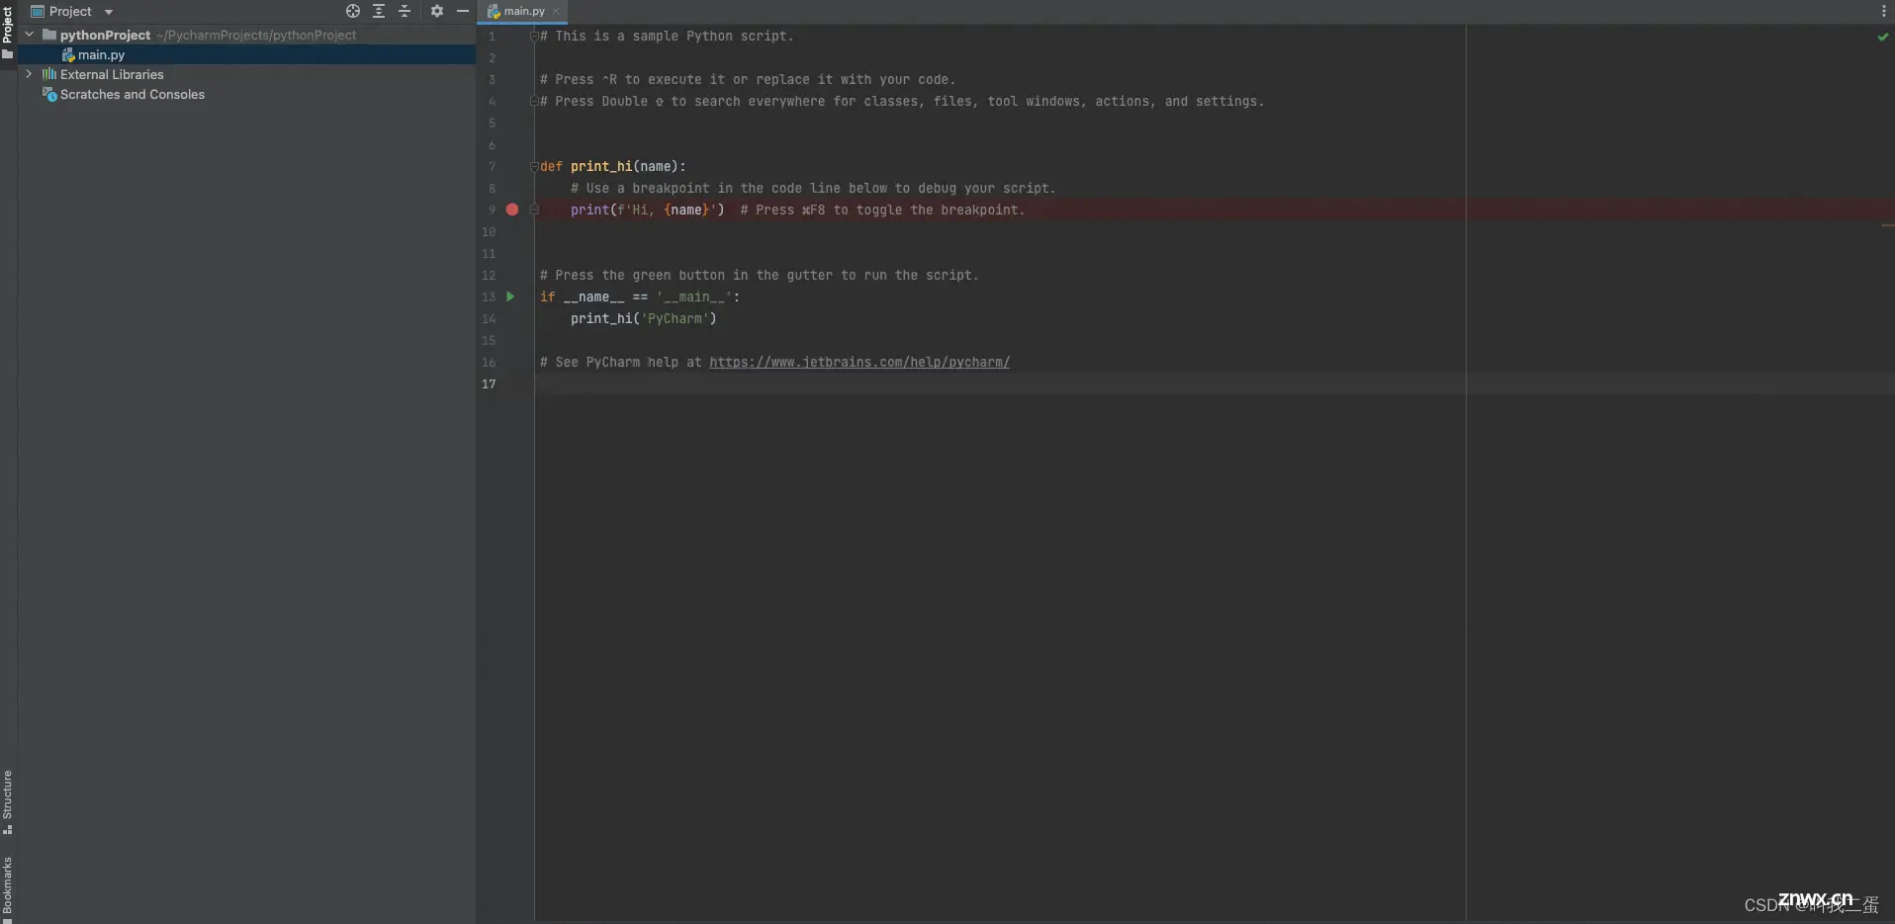Click the "Press ^R to execute it" comment
Viewport: 1895px width, 924px height.
748,80
